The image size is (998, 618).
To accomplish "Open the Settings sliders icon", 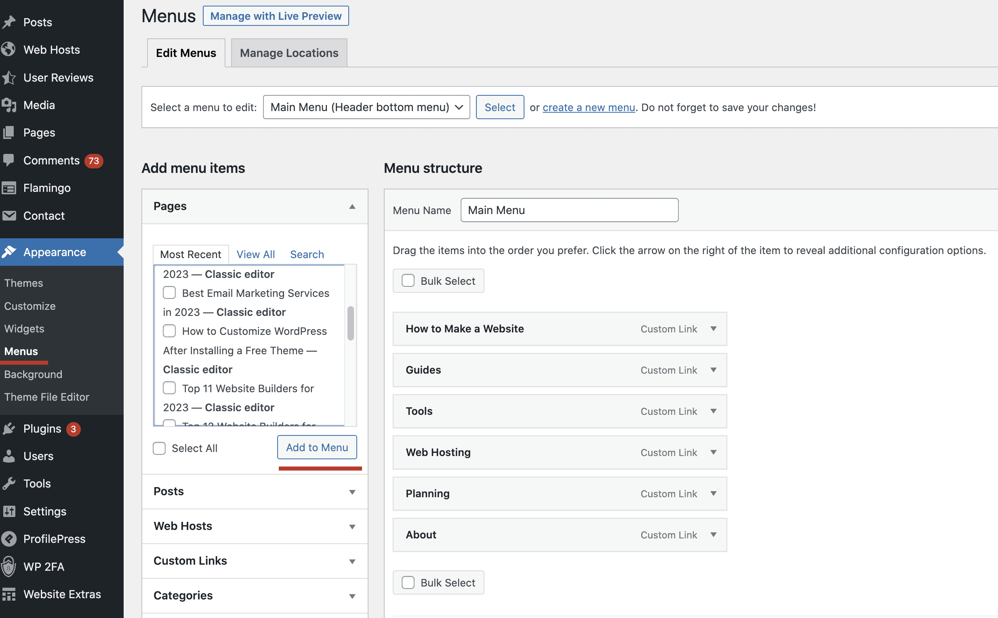I will coord(8,511).
